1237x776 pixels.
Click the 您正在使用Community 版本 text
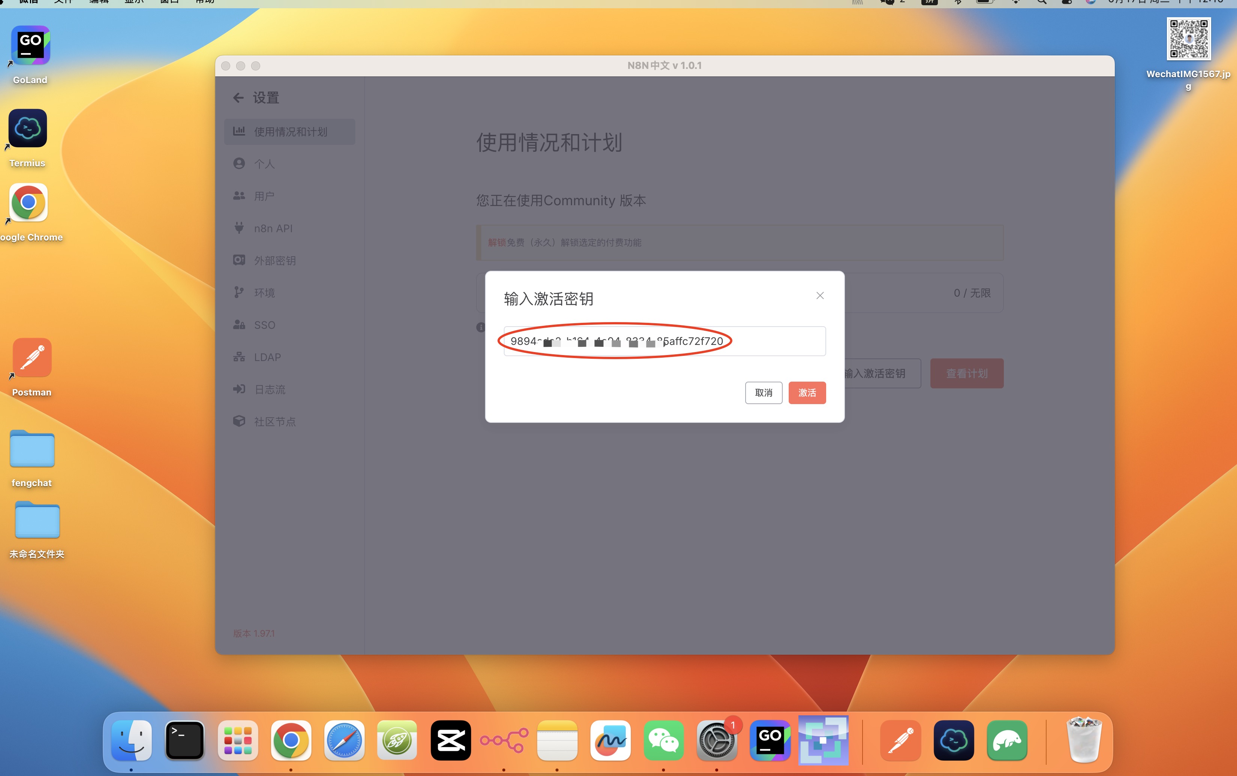561,200
